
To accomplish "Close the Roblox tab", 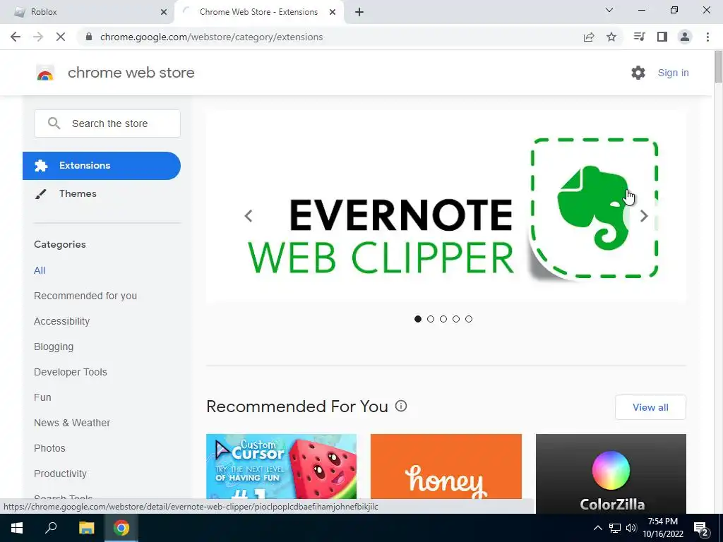I will coord(164,12).
